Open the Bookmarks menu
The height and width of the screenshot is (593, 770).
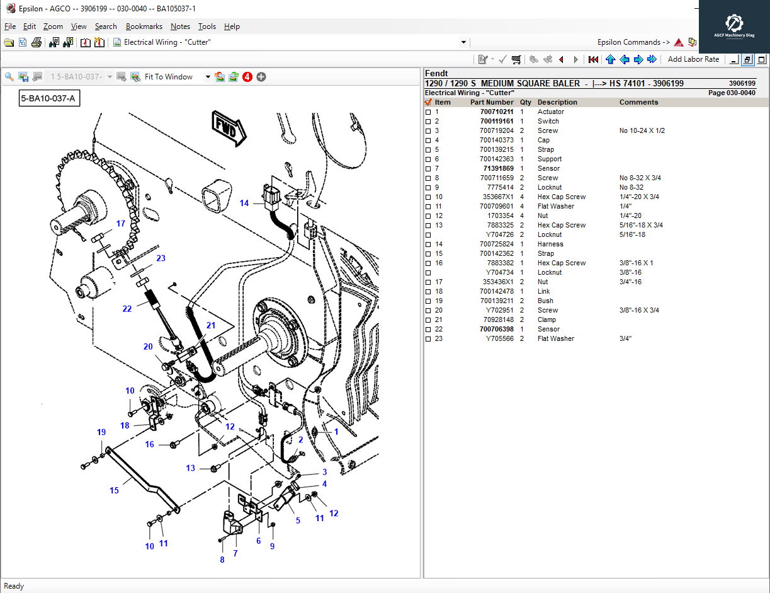click(x=144, y=26)
